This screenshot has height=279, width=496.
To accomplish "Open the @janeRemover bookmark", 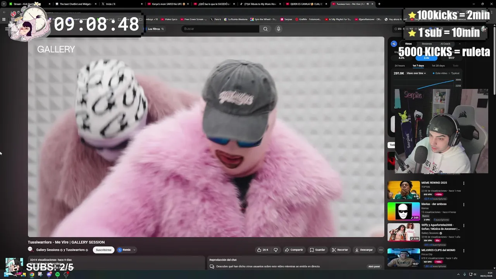I will click(x=368, y=19).
